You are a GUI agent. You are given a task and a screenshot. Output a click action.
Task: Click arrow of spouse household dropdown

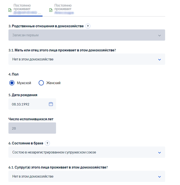(159, 177)
